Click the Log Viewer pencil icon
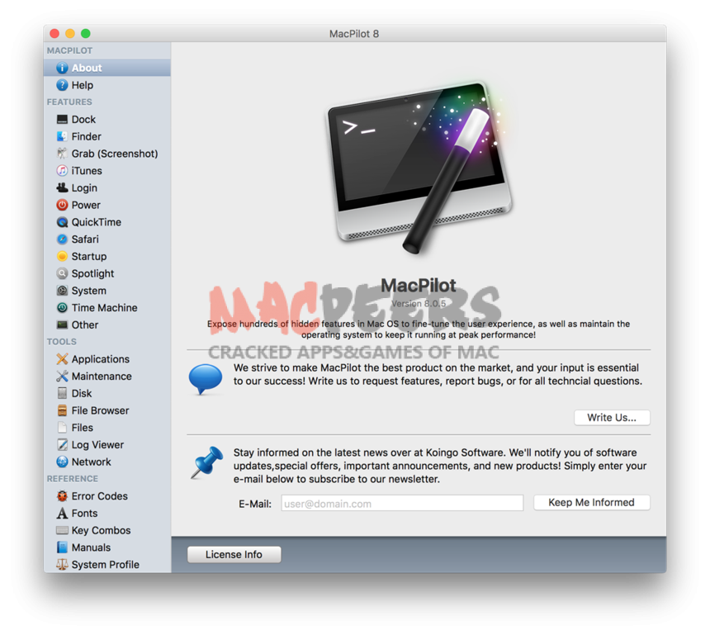This screenshot has height=635, width=710. point(62,445)
